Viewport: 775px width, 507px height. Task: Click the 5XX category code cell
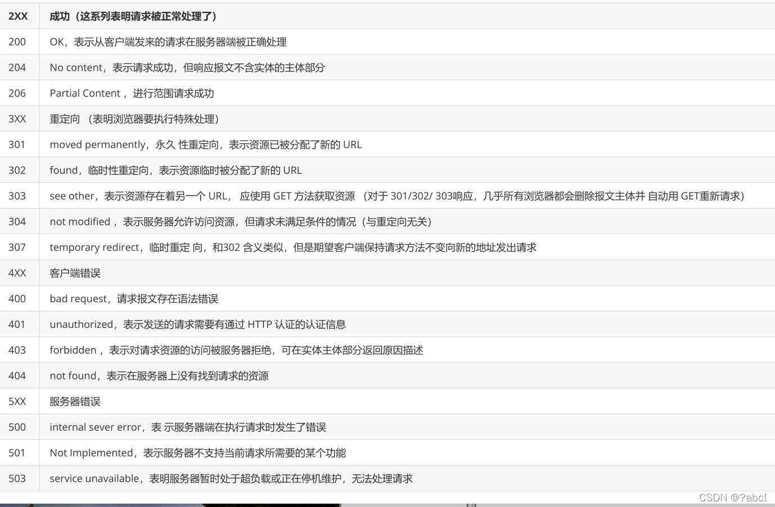(x=19, y=402)
